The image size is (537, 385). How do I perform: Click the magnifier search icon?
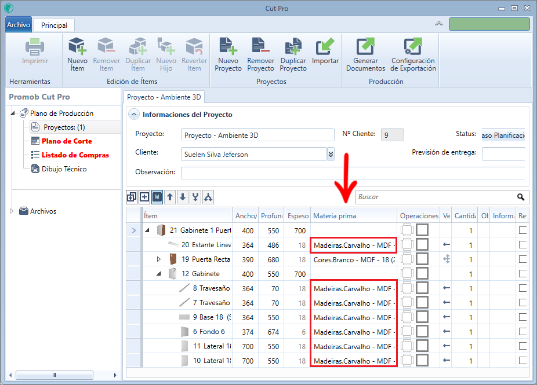(x=521, y=197)
